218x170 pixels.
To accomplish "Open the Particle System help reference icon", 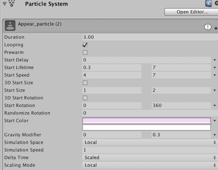I will click(x=209, y=3).
